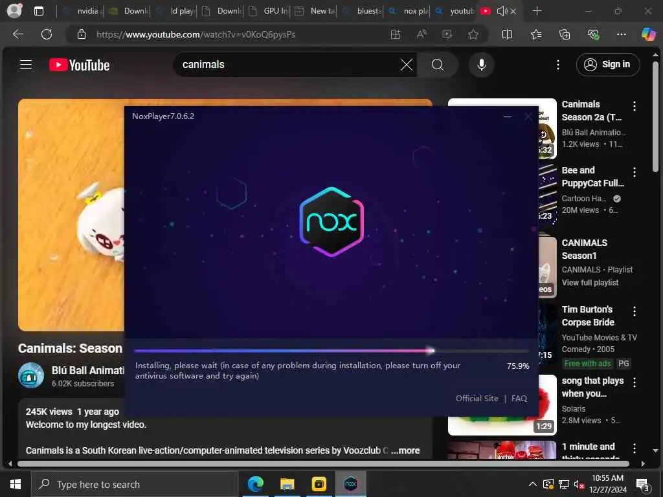Expand the description with ...more
Viewport: 663px width, 497px height.
tap(405, 450)
